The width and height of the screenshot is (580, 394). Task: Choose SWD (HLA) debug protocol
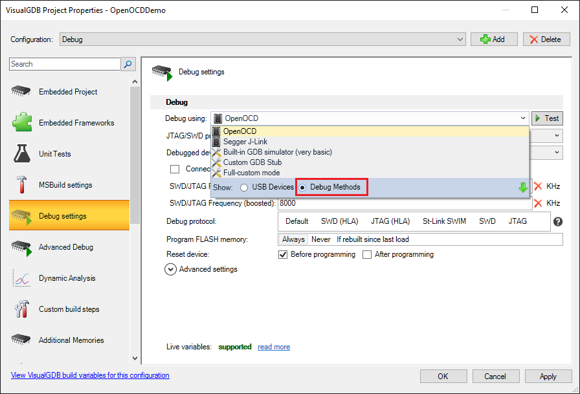[340, 221]
